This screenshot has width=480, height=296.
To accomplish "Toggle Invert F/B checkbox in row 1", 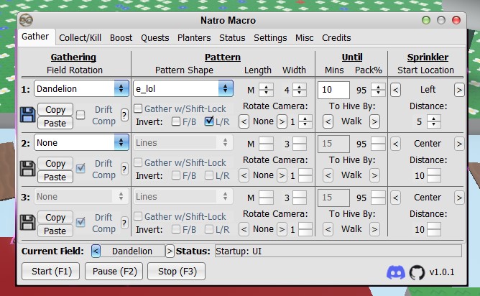I will pyautogui.click(x=176, y=121).
